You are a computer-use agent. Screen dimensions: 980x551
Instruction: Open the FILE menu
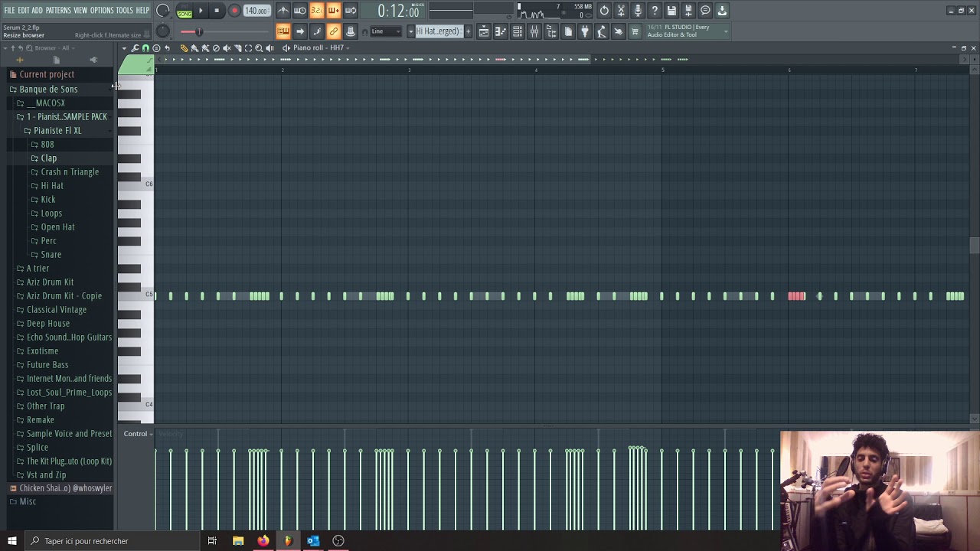pyautogui.click(x=10, y=10)
